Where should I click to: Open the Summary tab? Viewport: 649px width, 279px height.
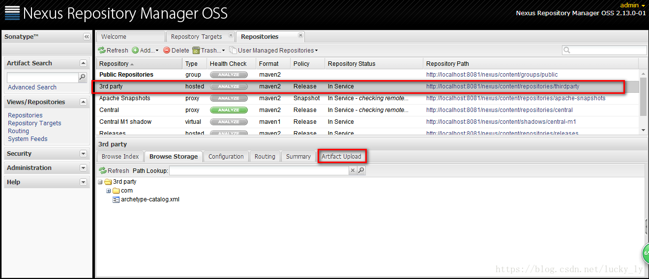click(298, 157)
